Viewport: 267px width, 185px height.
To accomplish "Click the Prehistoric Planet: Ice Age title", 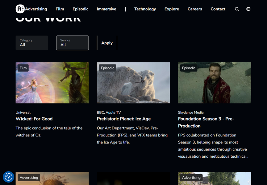I will click(x=124, y=119).
